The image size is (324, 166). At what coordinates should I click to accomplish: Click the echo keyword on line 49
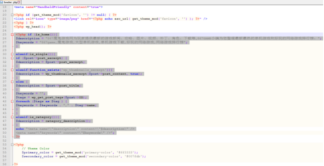[20, 129]
